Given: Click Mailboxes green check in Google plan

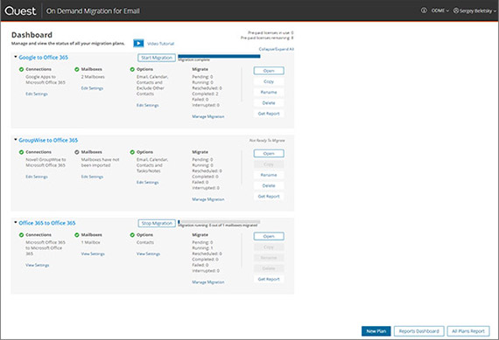Looking at the screenshot, I should pos(77,69).
